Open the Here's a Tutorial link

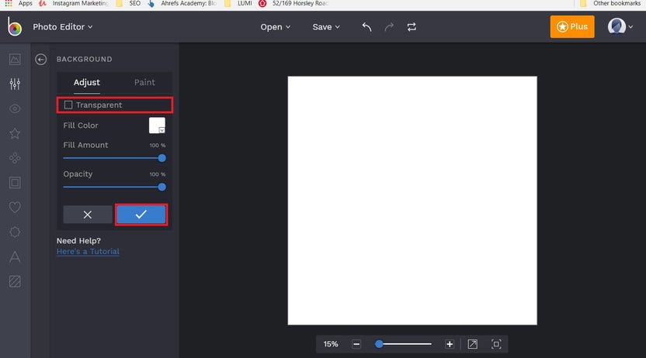pos(88,251)
